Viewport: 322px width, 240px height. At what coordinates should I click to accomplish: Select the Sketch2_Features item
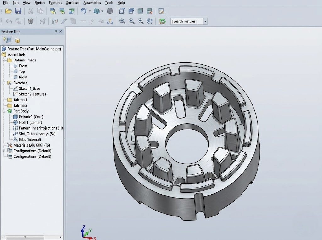pyautogui.click(x=32, y=94)
